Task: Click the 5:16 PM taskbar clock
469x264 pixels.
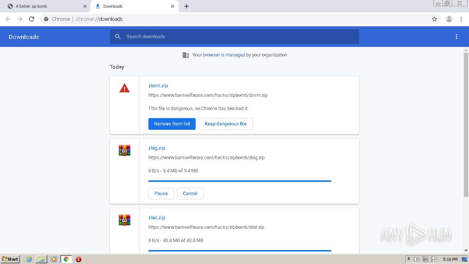Action: coord(450,259)
